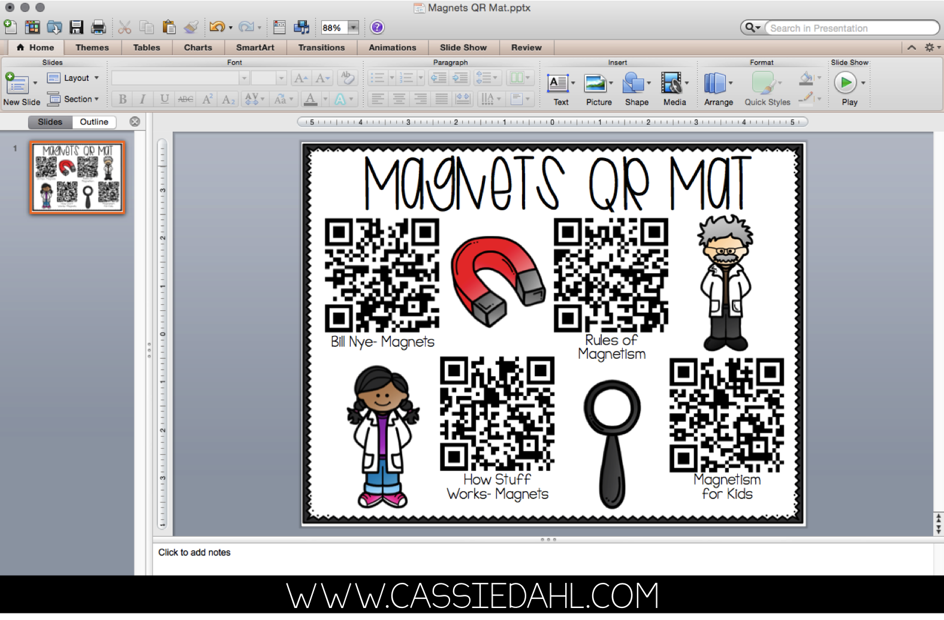Screen dimensions: 944x620
Task: Open the Section dropdown
Action: click(73, 99)
